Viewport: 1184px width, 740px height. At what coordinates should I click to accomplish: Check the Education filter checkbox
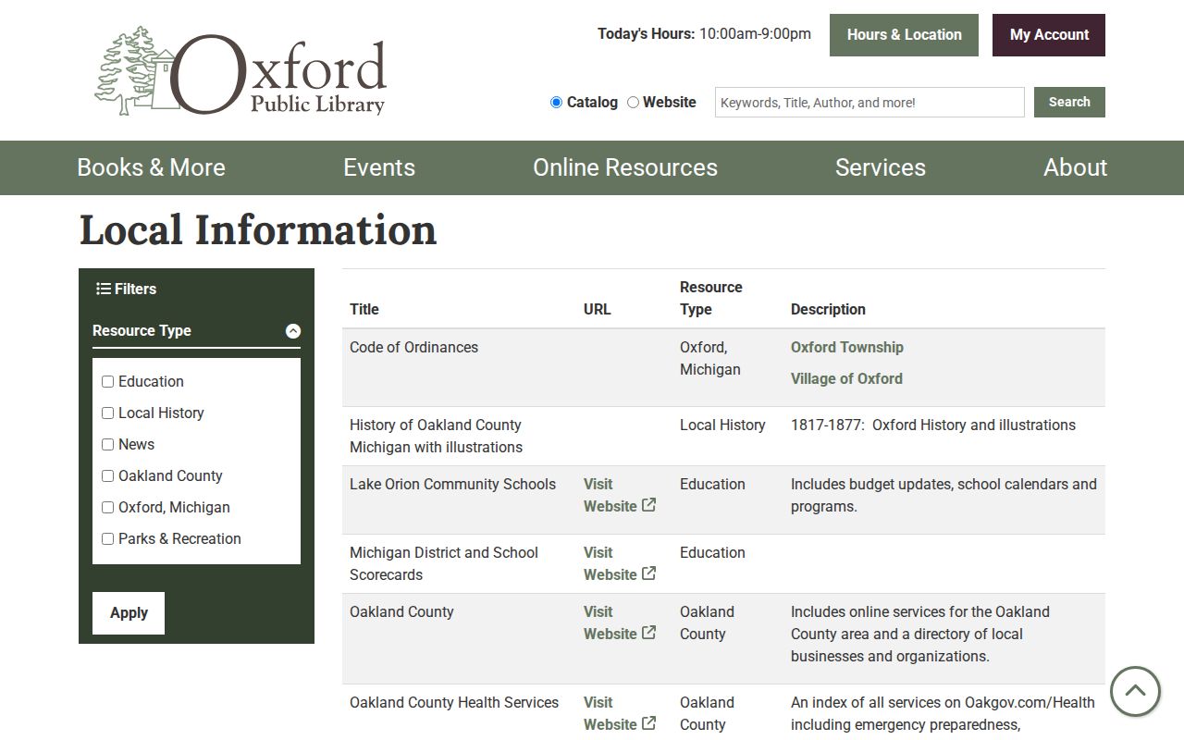coord(107,382)
